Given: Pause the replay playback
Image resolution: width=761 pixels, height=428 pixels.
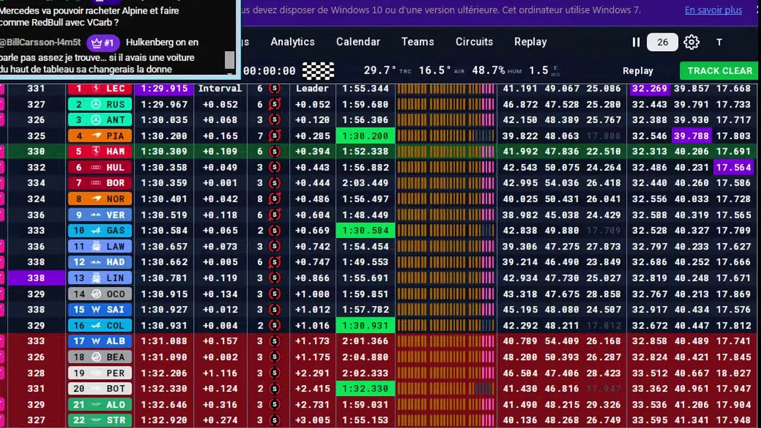Looking at the screenshot, I should (636, 42).
